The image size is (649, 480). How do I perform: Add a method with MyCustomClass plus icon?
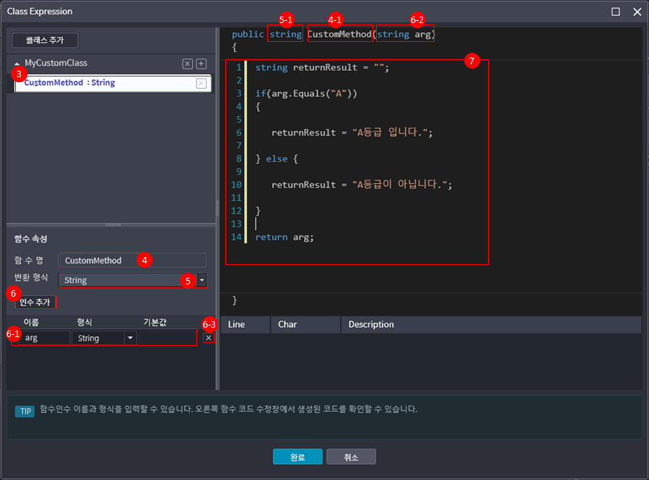[x=201, y=64]
